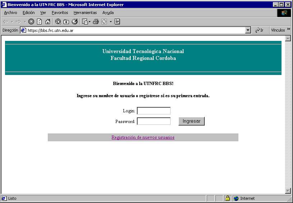Screen dimensions: 293x203
Task: Open the Ayuda menu
Action: [x=108, y=13]
